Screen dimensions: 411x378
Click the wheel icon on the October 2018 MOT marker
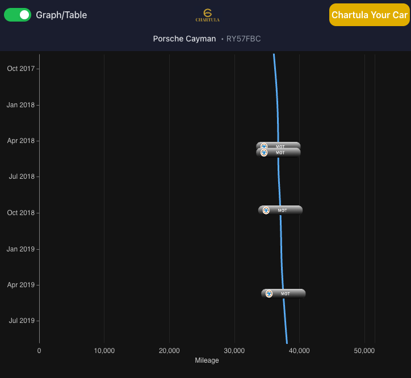point(266,210)
